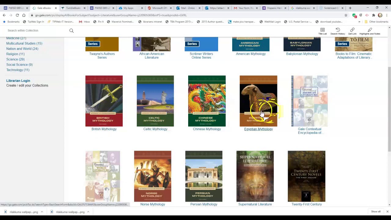Open Twenty-First Century Novels cover
Image resolution: width=391 pixels, height=220 pixels.
tap(307, 176)
